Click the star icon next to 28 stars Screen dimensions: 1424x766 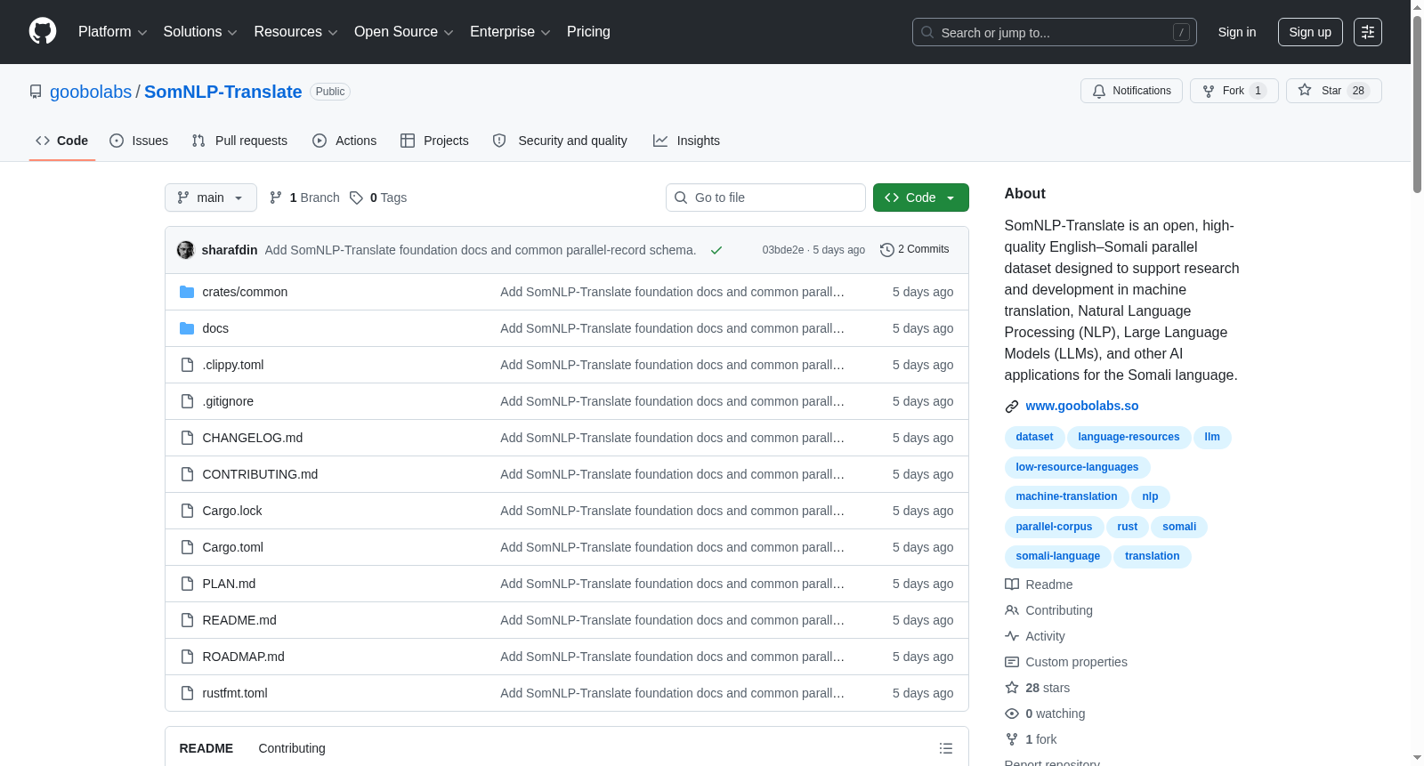point(1012,688)
